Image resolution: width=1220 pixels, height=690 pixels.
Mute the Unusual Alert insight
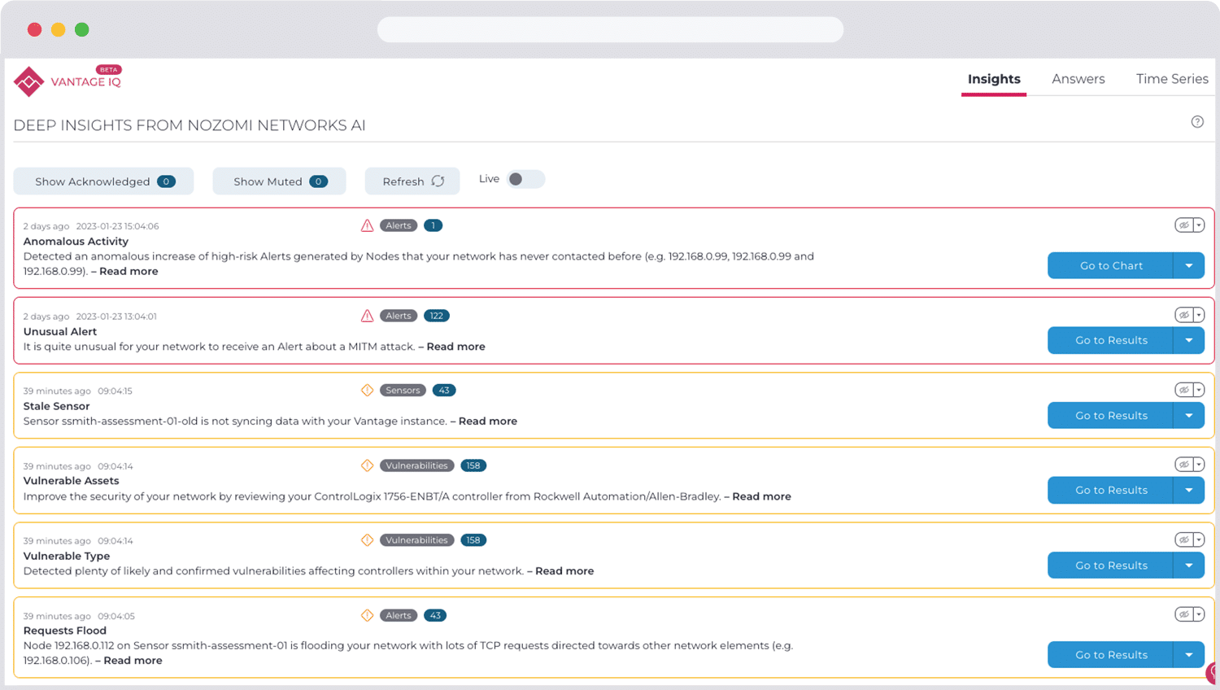(x=1184, y=315)
